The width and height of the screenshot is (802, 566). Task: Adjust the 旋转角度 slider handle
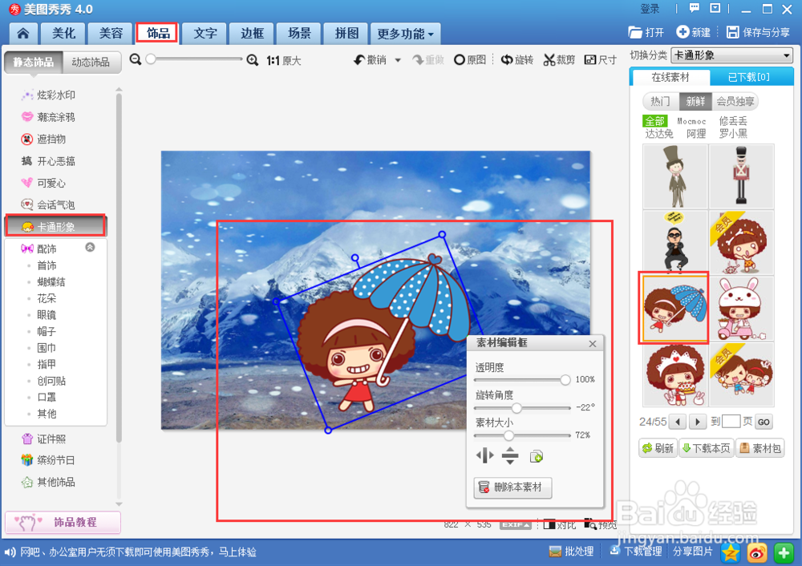point(516,407)
